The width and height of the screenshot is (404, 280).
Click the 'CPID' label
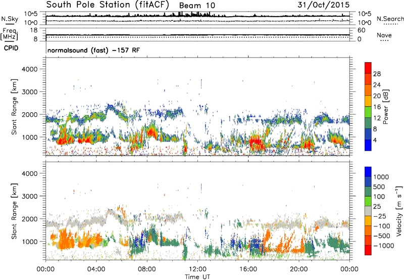tap(11, 48)
